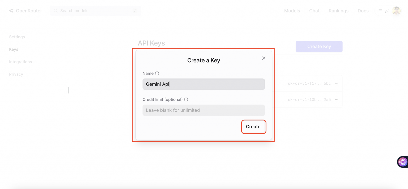The height and width of the screenshot is (189, 408).
Task: Click the Create button in the dialog
Action: pos(253,127)
